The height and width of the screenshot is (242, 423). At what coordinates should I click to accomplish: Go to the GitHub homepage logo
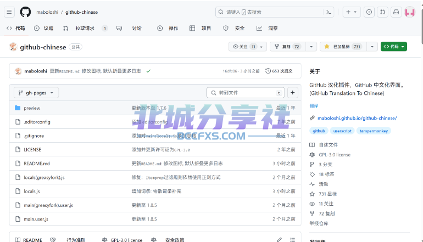coord(25,12)
